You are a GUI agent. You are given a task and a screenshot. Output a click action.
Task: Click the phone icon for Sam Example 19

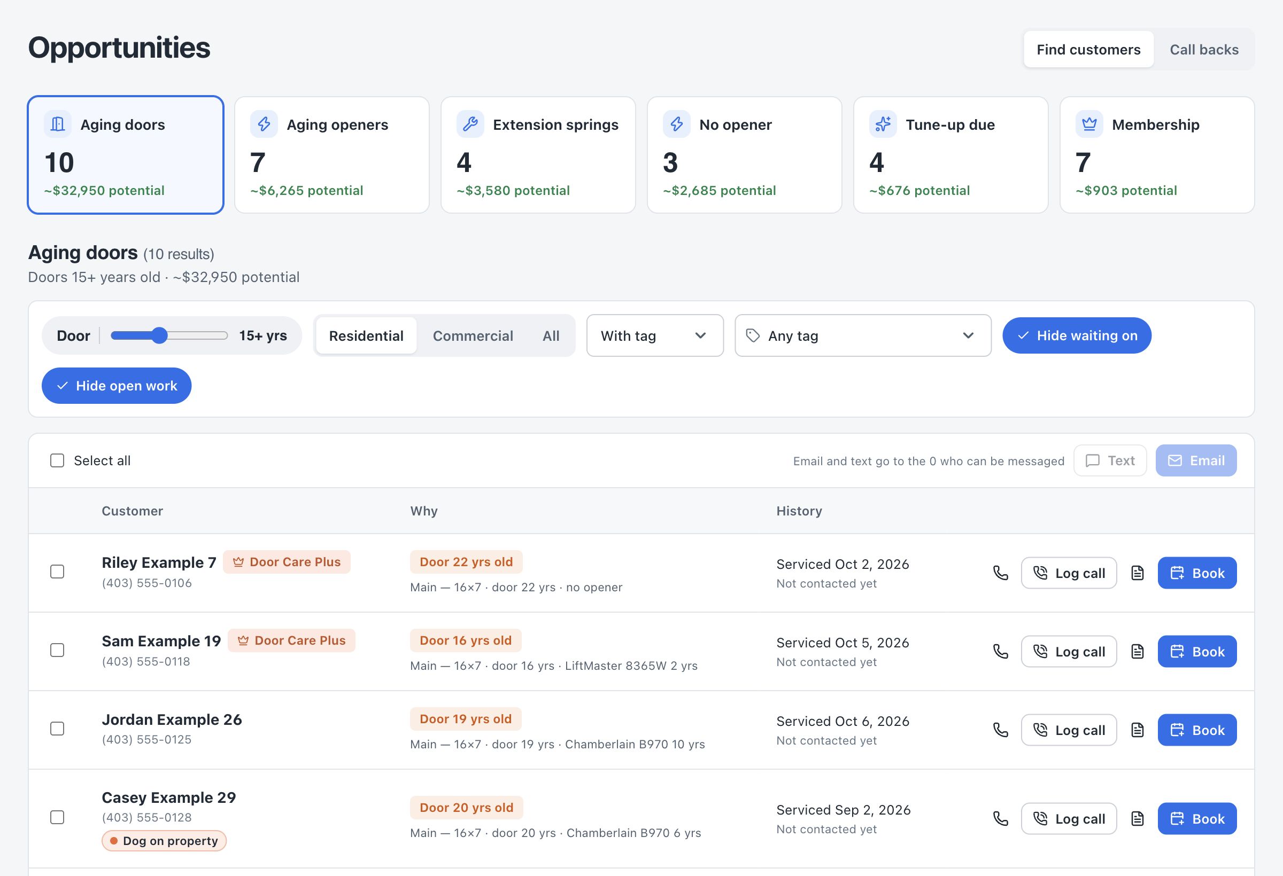pyautogui.click(x=1000, y=652)
